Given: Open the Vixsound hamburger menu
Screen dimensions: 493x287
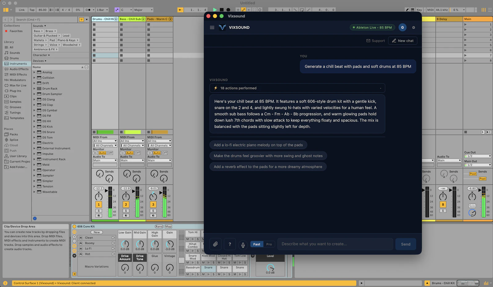Looking at the screenshot, I should pos(212,27).
